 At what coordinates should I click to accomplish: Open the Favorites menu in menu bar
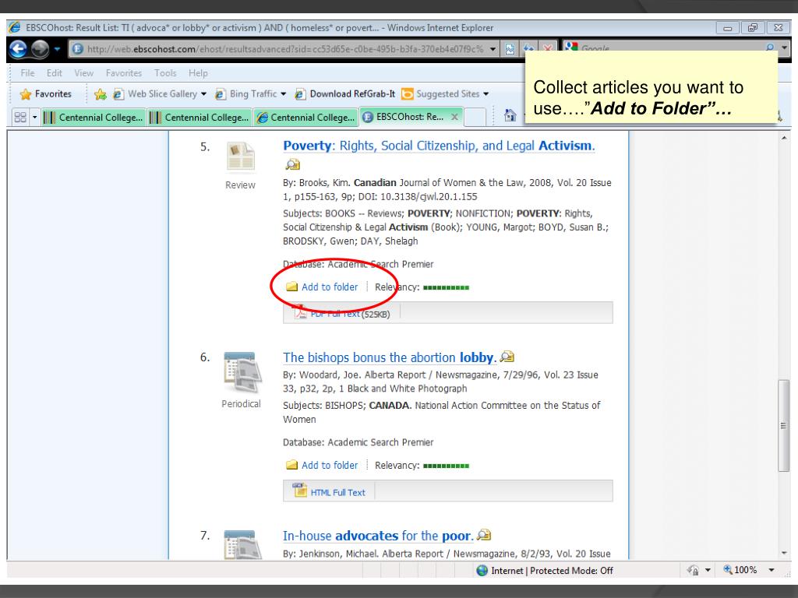pyautogui.click(x=124, y=73)
